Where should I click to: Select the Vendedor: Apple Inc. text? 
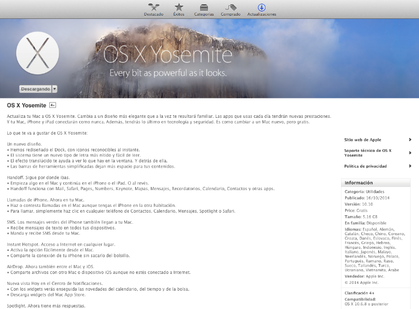[364, 276]
